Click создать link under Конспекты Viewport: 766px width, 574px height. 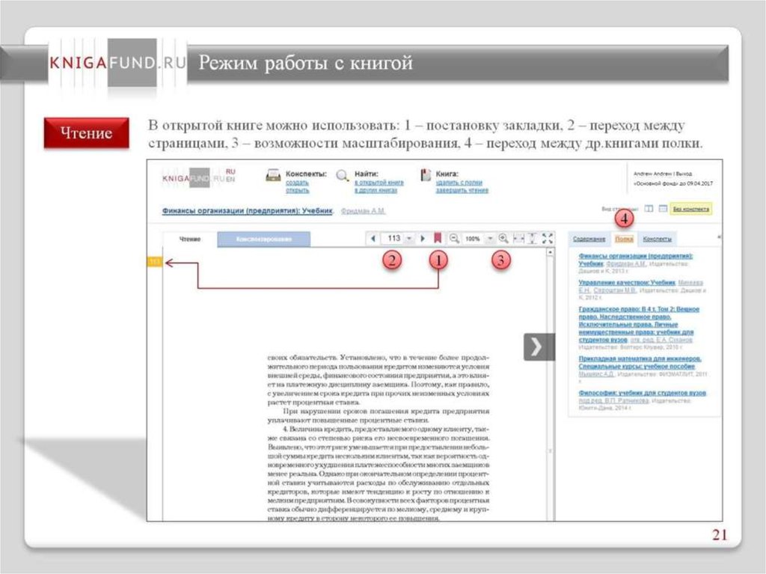coord(297,183)
